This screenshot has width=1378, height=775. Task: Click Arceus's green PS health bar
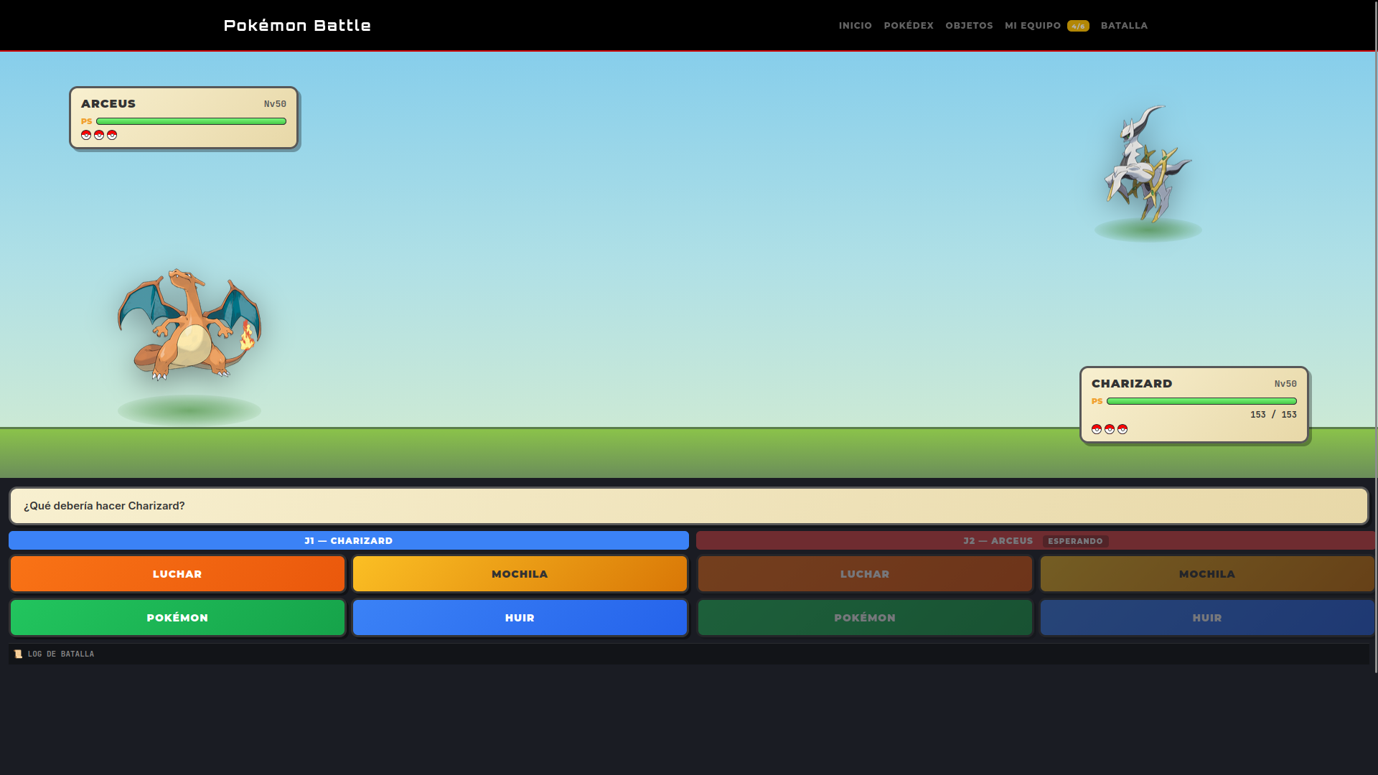click(x=191, y=121)
